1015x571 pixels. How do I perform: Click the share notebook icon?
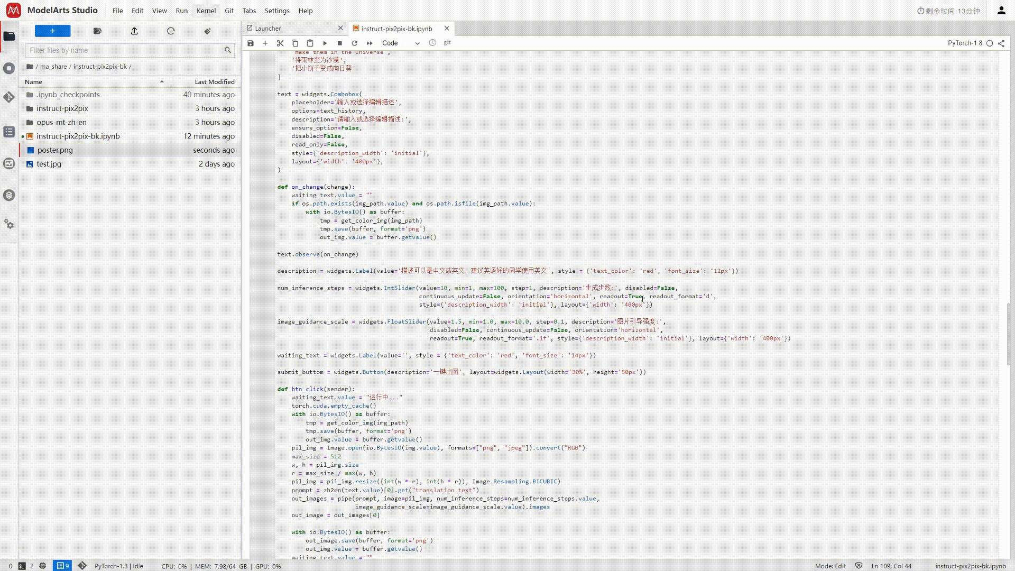click(1001, 43)
